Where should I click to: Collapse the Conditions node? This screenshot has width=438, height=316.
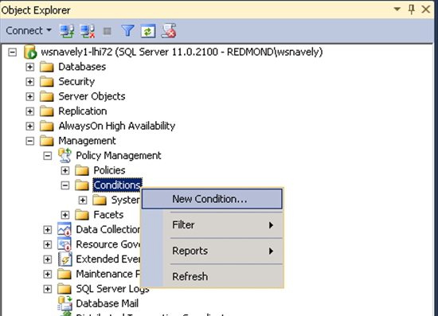click(x=65, y=185)
